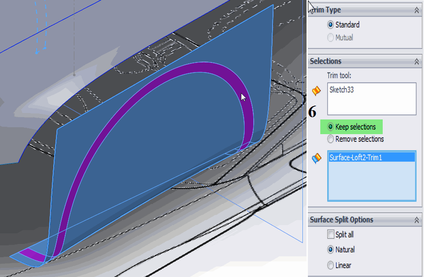This screenshot has height=277, width=424.
Task: Click empty area below Surface-Loft2-Trim1 entry
Action: pyautogui.click(x=372, y=184)
